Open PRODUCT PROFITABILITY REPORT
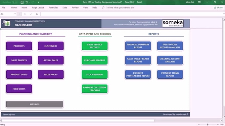 (x=138, y=74)
